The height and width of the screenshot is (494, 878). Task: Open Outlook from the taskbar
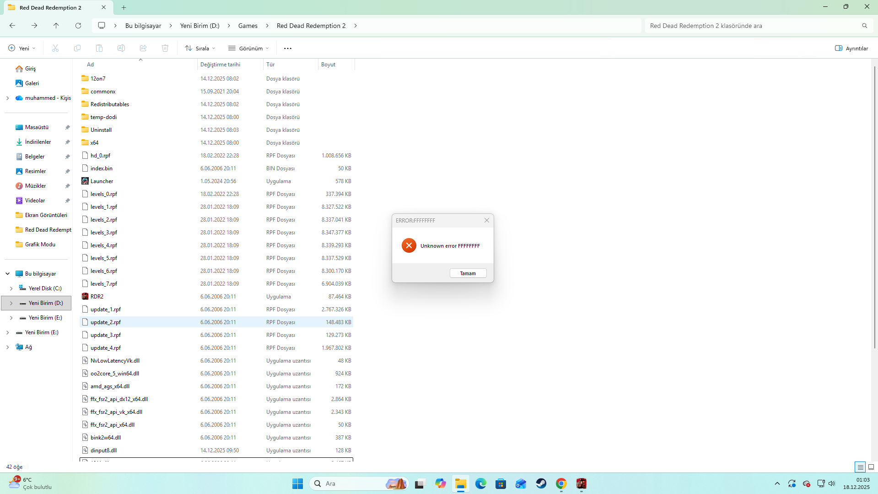tap(521, 483)
